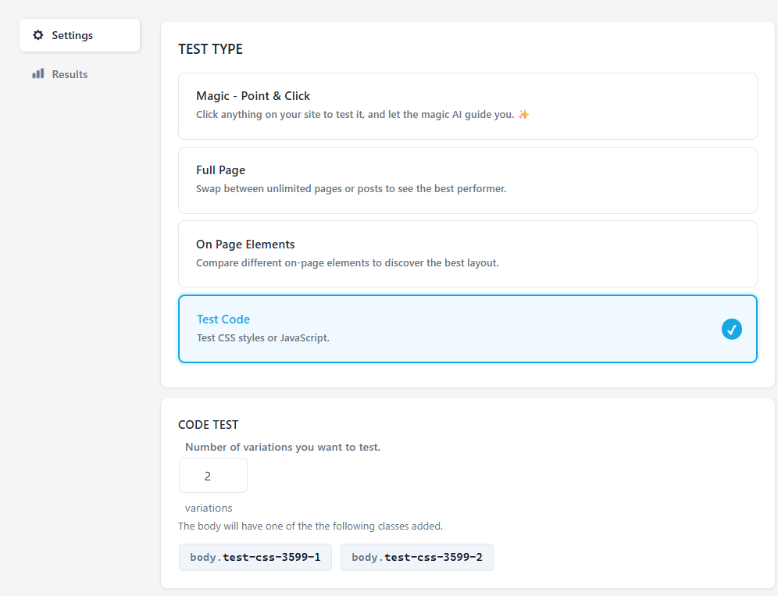
Task: Click the body.test-css-3599-2 class chip
Action: click(417, 557)
